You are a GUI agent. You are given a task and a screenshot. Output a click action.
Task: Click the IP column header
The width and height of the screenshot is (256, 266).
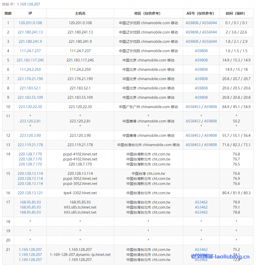point(30,13)
